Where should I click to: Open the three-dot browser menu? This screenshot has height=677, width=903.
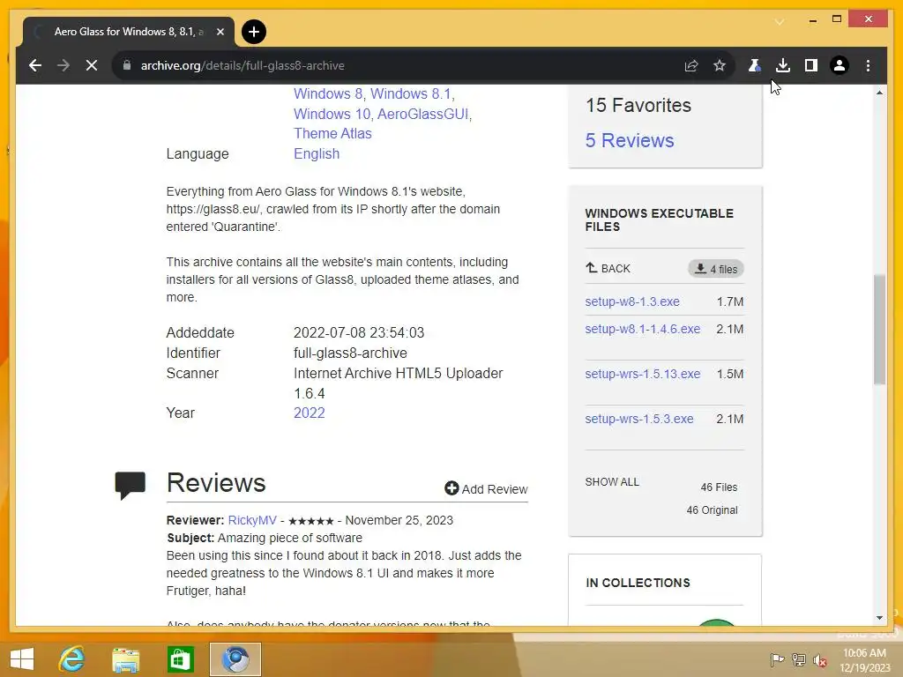click(x=868, y=65)
